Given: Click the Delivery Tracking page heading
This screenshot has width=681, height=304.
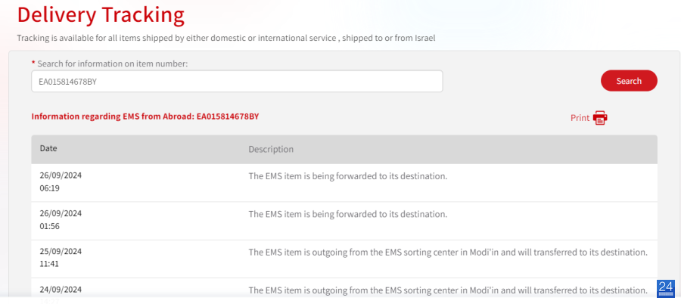Looking at the screenshot, I should click(101, 15).
